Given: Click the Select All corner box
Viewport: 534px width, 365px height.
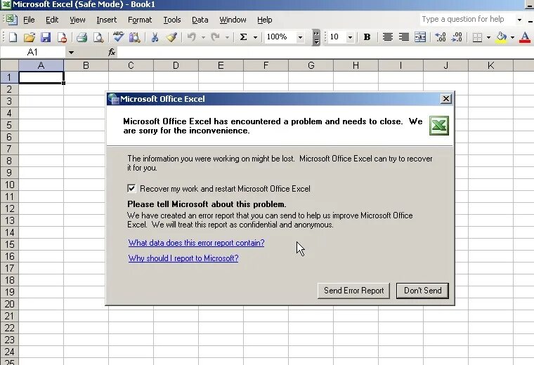Looking at the screenshot, I should pos(9,65).
